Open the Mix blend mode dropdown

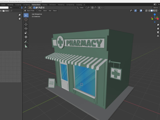point(15,8)
